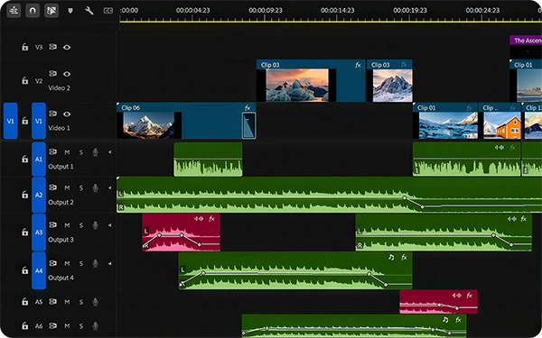Click fx badge on red A3 clip
The width and height of the screenshot is (542, 338).
pos(212,219)
